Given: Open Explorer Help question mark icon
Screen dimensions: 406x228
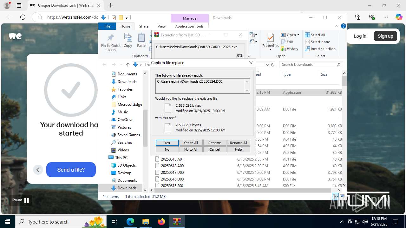Looking at the screenshot, I should pyautogui.click(x=343, y=26).
